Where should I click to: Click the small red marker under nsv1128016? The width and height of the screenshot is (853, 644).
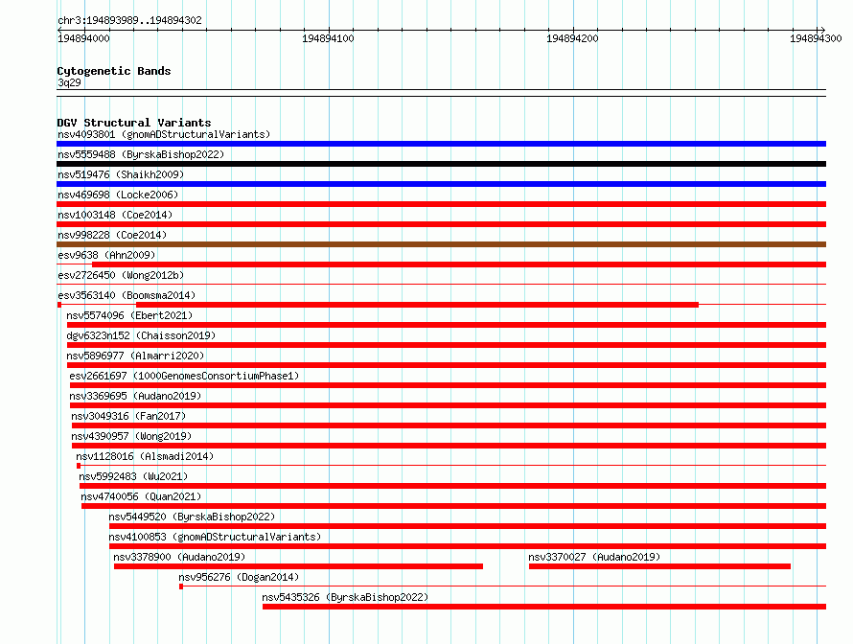(x=79, y=466)
